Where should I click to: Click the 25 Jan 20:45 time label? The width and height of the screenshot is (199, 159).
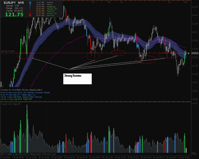click(x=56, y=157)
